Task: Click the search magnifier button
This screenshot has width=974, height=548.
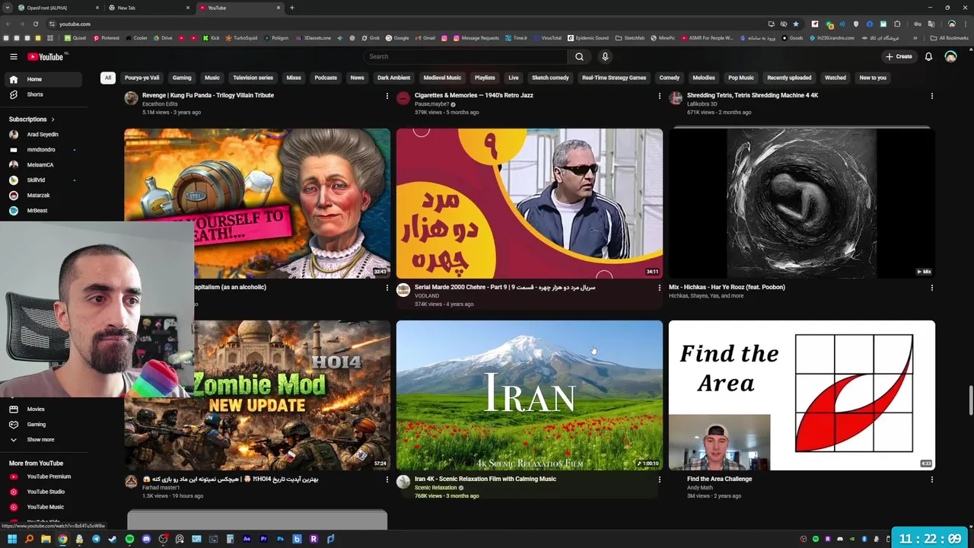Action: point(579,56)
